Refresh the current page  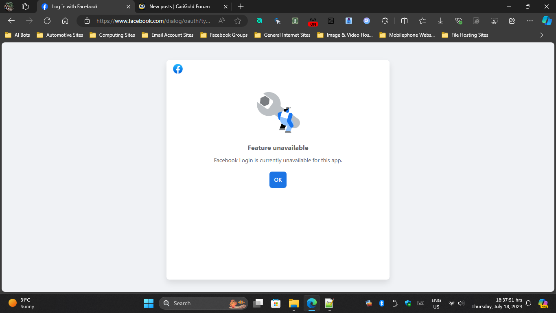click(x=47, y=21)
